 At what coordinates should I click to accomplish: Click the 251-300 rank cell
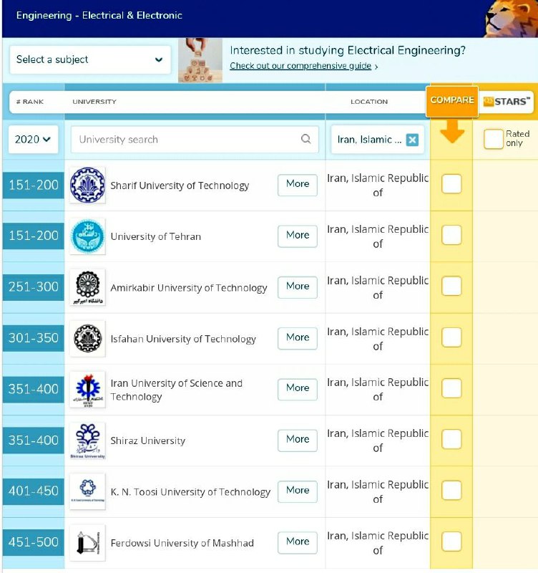(33, 287)
